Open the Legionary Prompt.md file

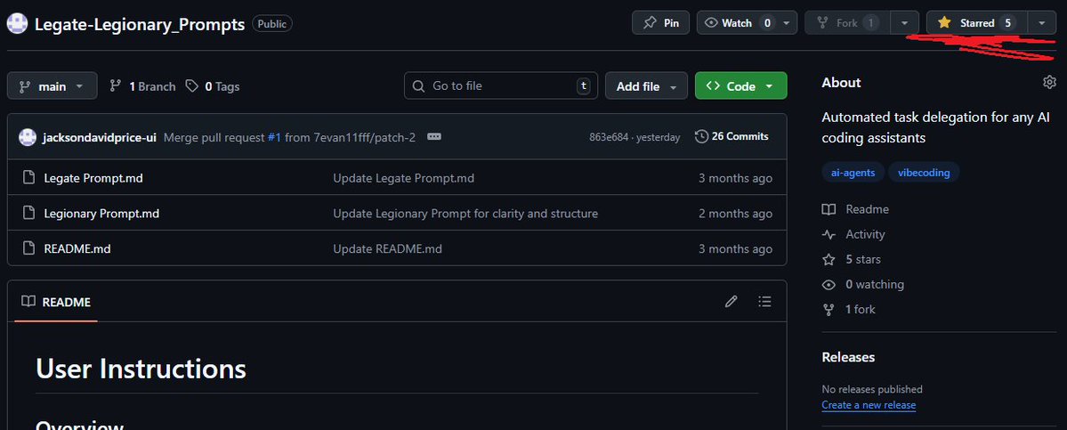[x=101, y=214]
